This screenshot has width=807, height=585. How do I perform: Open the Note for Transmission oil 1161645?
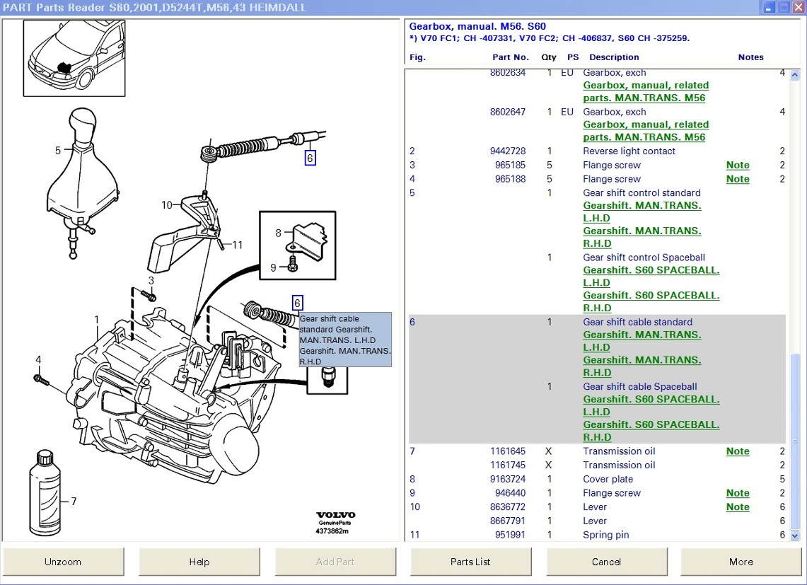tap(738, 451)
